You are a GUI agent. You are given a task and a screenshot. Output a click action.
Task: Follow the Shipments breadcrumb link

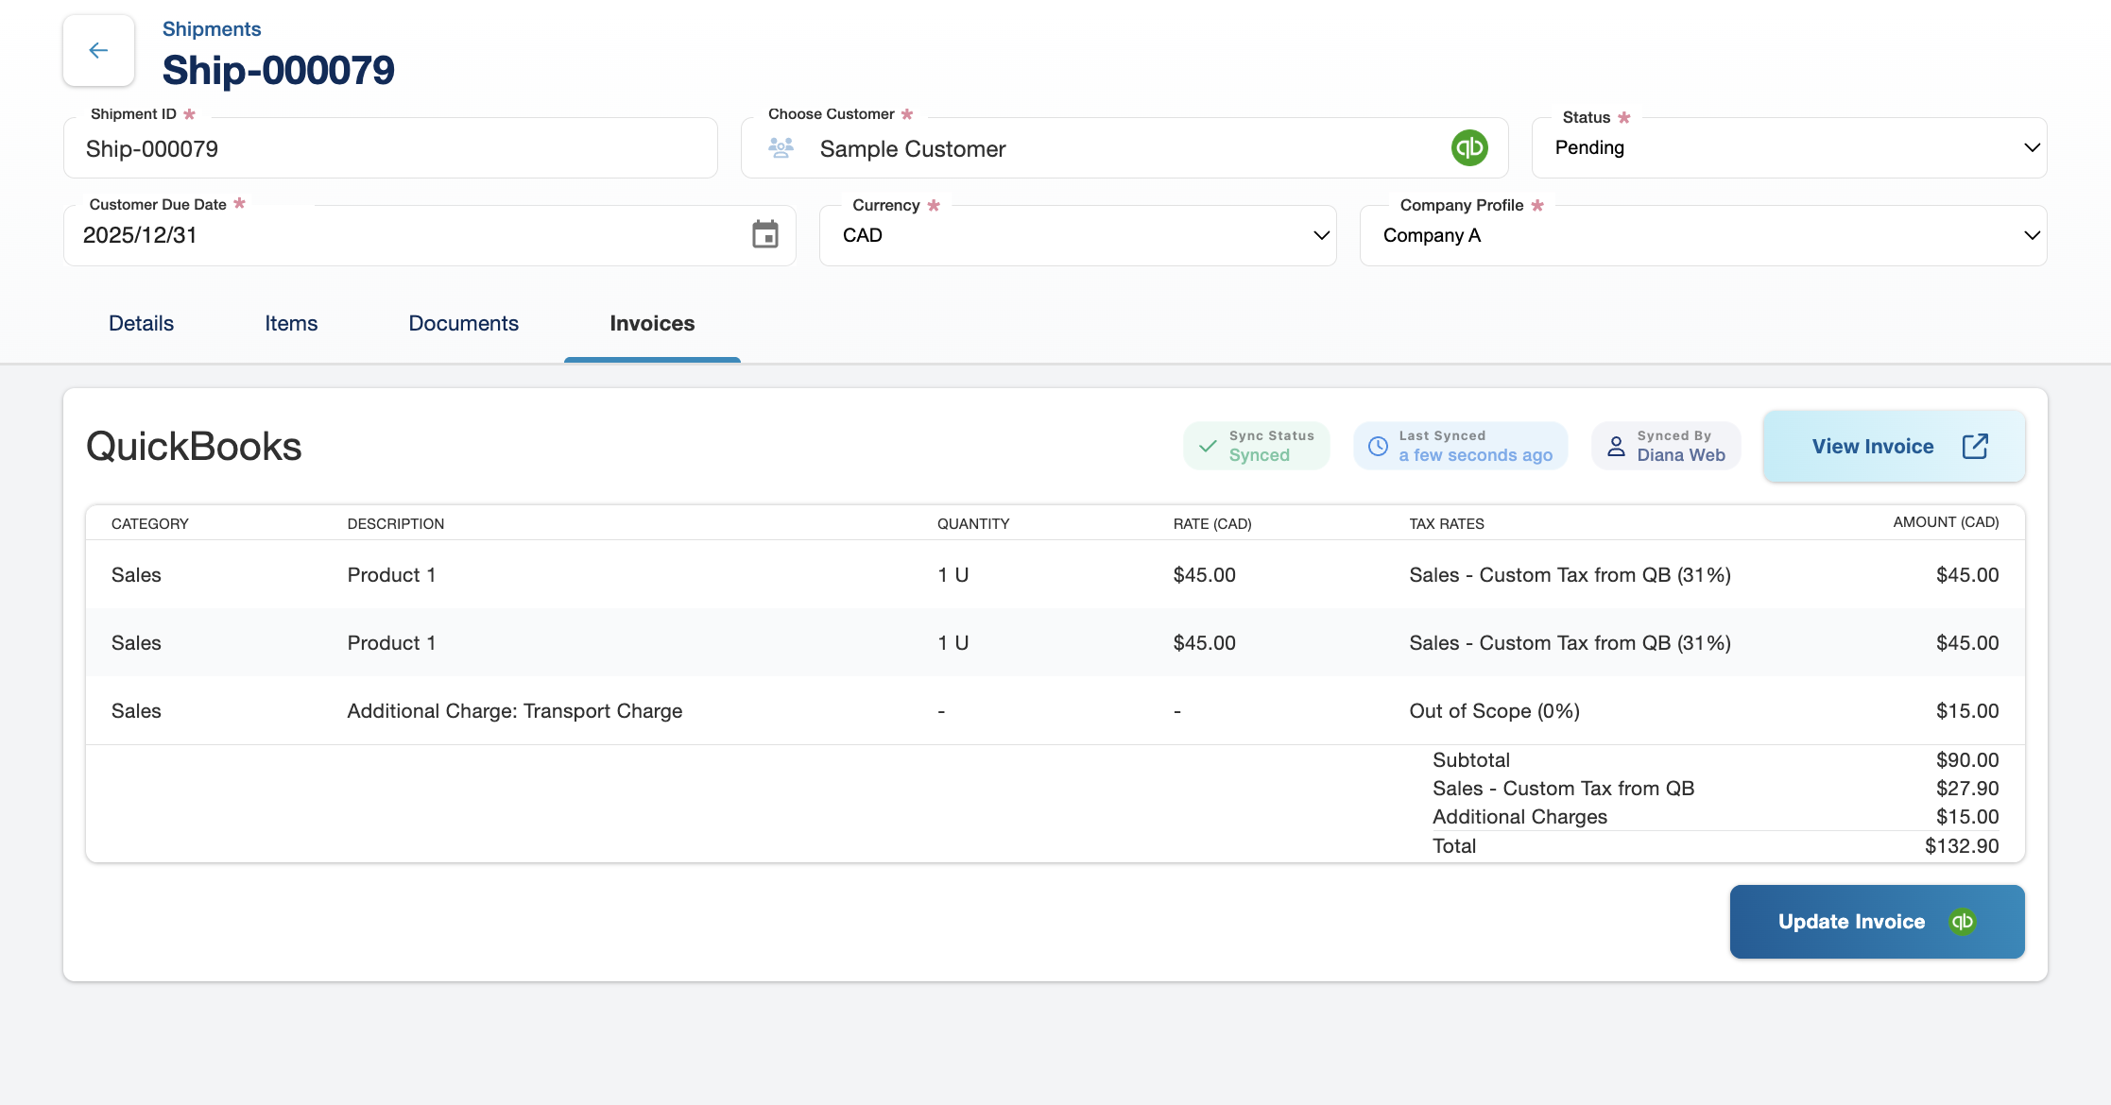pyautogui.click(x=212, y=29)
